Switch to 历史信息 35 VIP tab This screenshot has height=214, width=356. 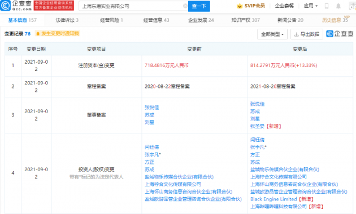coord(336,20)
